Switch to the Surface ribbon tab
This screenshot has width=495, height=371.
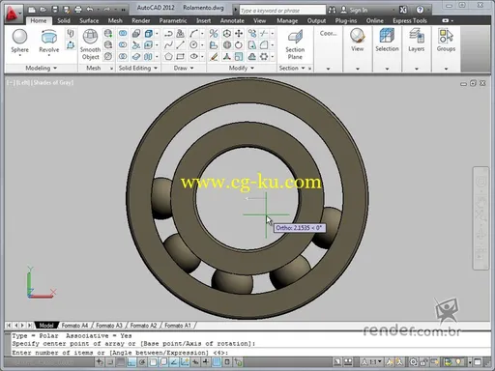point(89,20)
